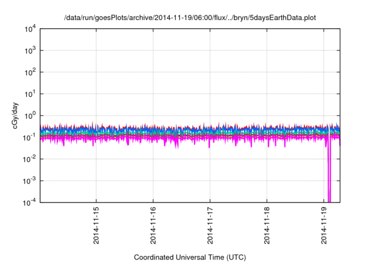Click the 10^0 y-axis tick label
This screenshot has height=263, width=375.
[x=30, y=116]
